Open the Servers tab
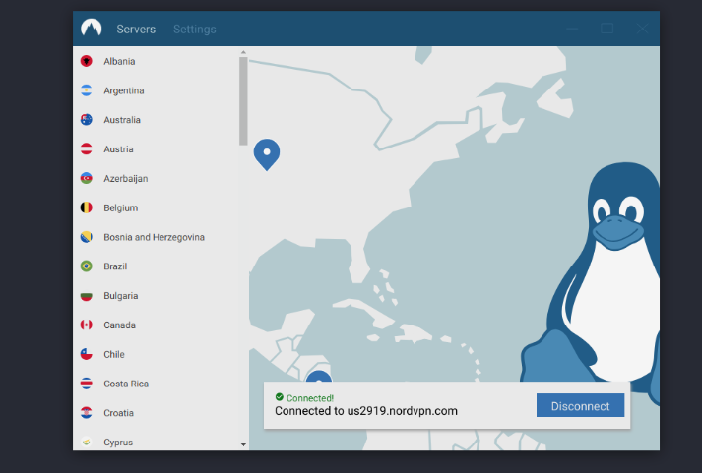 tap(136, 30)
